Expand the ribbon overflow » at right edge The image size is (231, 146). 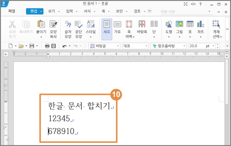pos(227,29)
